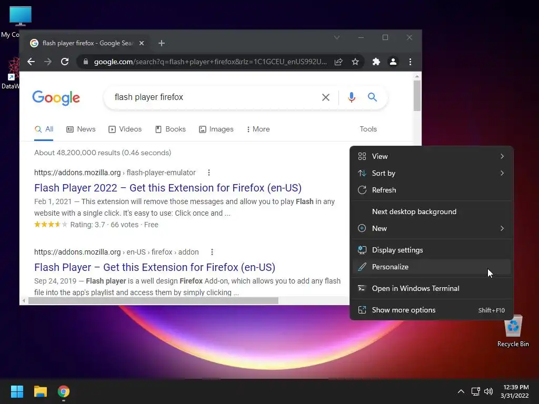Viewport: 539px width, 404px height.
Task: Open Flash Player – Get this Extension link
Action: [x=155, y=267]
